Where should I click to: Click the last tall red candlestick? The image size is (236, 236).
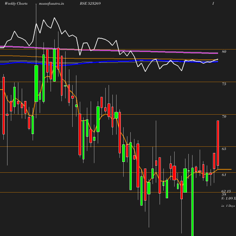pyautogui.click(x=218, y=143)
